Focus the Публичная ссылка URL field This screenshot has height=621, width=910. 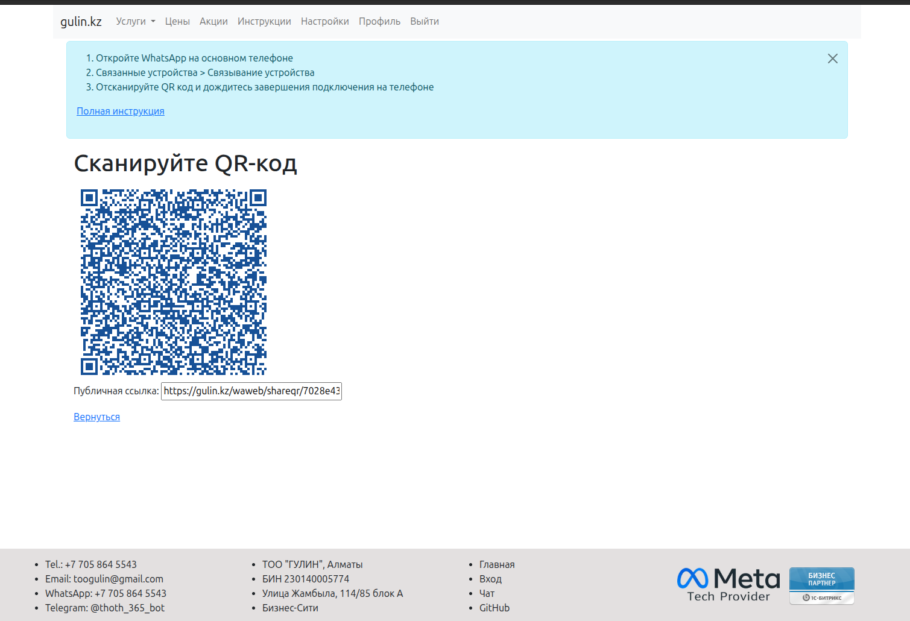(x=251, y=391)
